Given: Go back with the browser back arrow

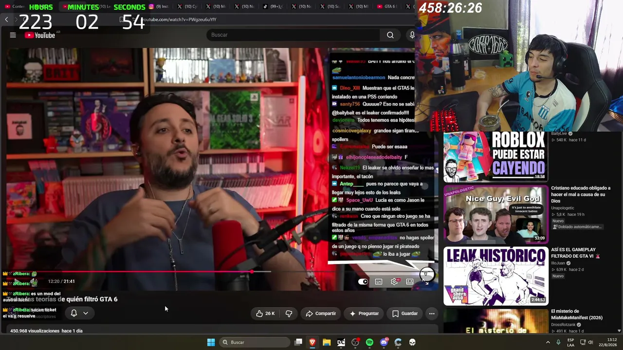Looking at the screenshot, I should pos(6,19).
